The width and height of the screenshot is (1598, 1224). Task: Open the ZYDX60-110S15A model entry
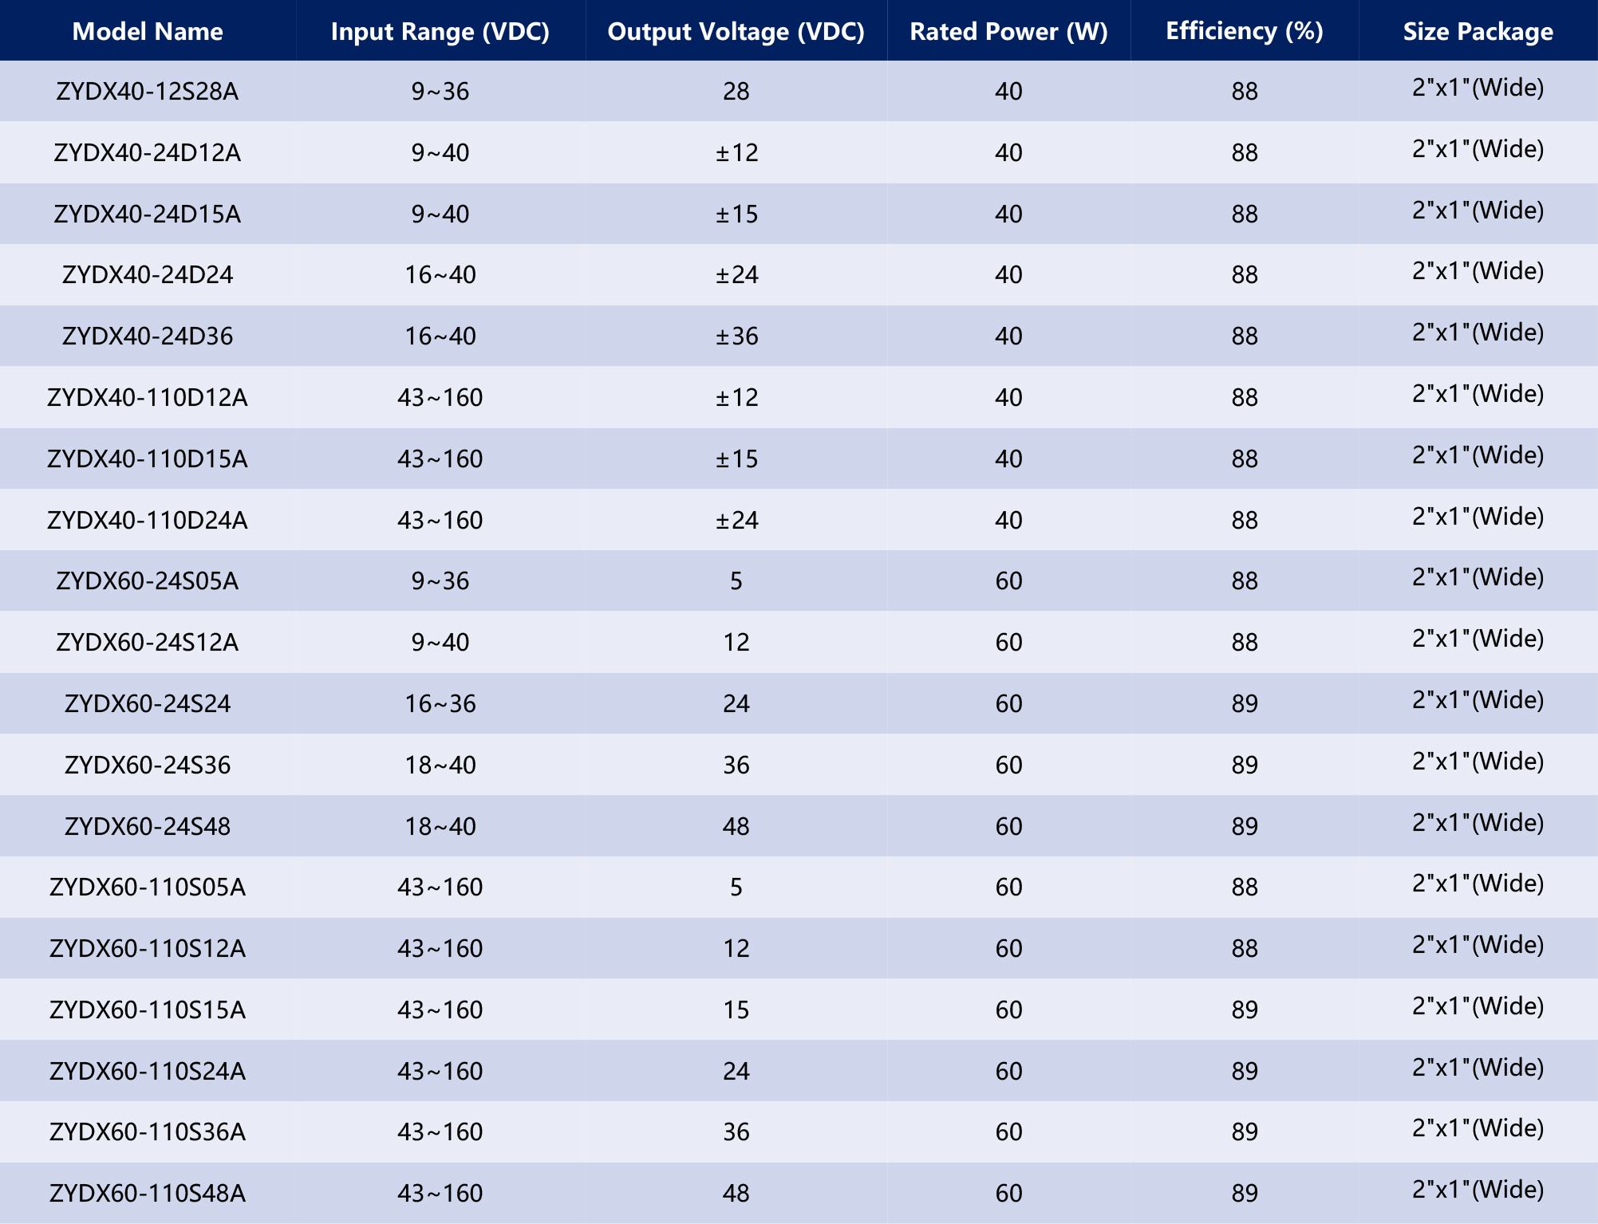(x=148, y=1010)
